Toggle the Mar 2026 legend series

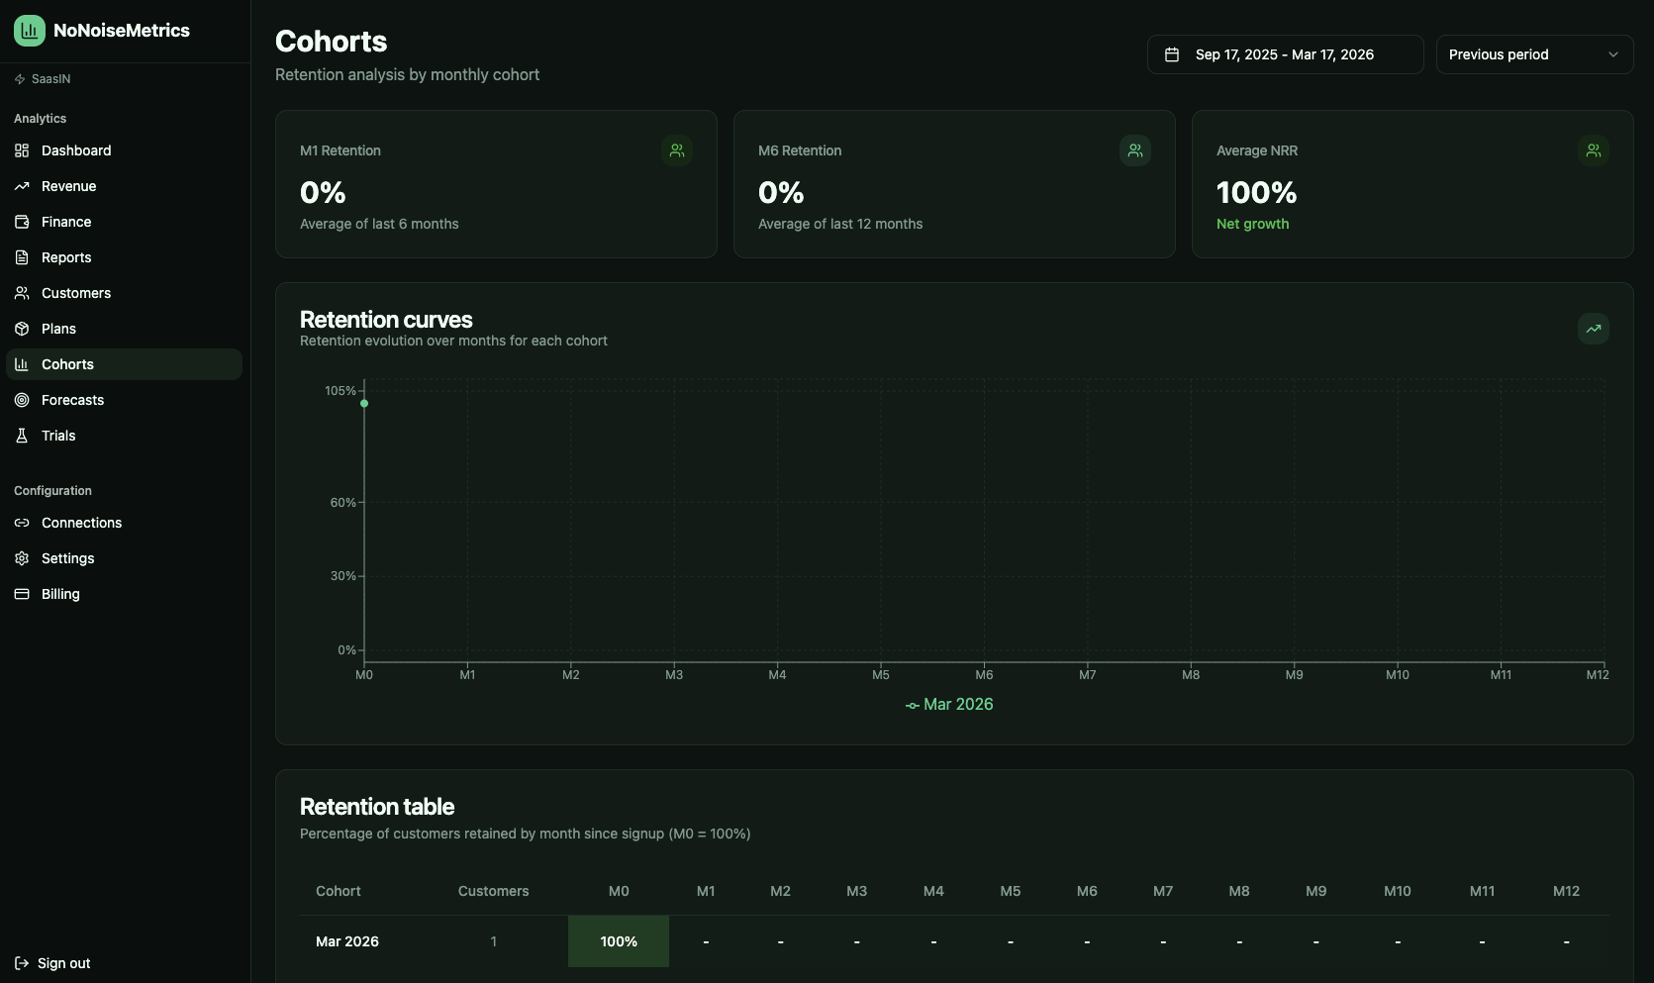949,705
